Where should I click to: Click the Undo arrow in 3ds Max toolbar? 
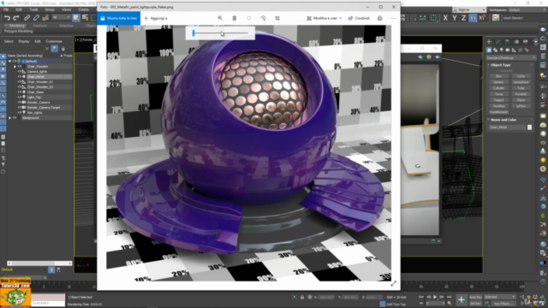pos(7,18)
